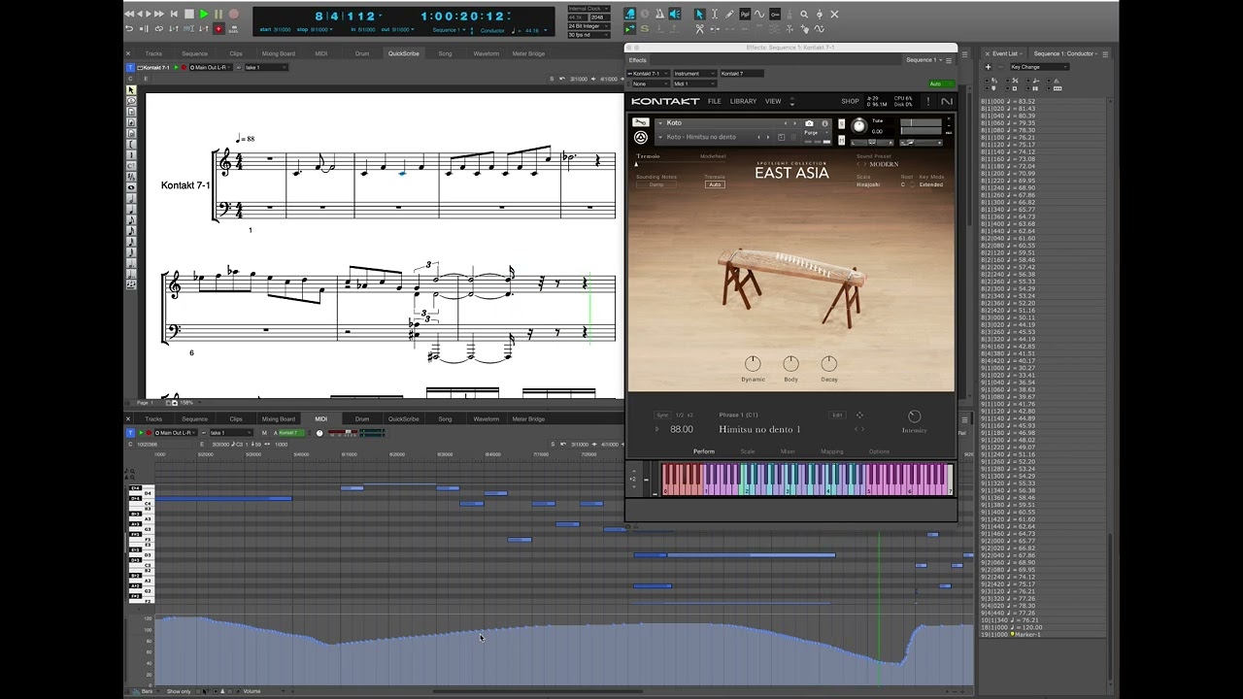The width and height of the screenshot is (1243, 699).
Task: Click the Kontakt warning exclamation icon
Action: tap(928, 101)
